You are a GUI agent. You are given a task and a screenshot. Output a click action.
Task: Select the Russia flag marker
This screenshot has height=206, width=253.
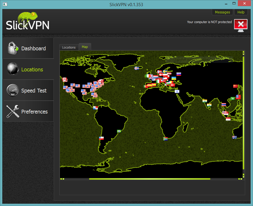click(179, 74)
